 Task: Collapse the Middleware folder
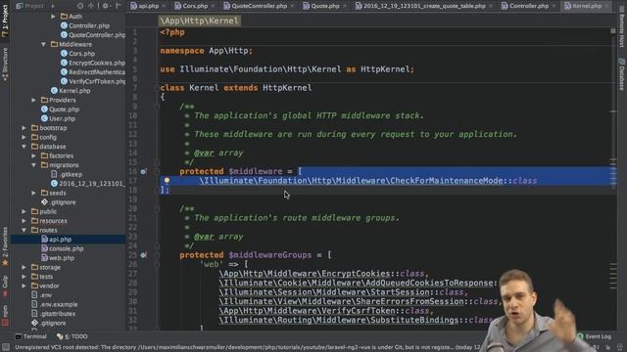click(x=43, y=44)
